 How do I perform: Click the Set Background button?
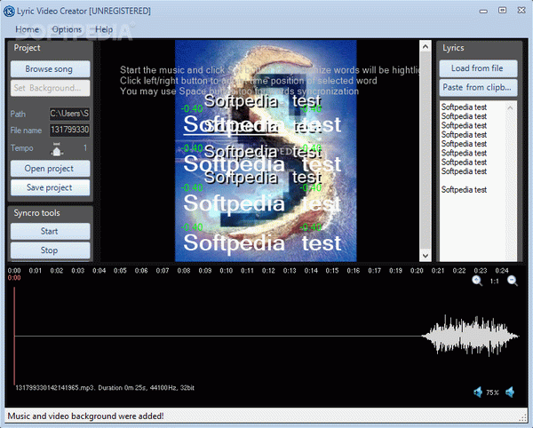click(51, 88)
